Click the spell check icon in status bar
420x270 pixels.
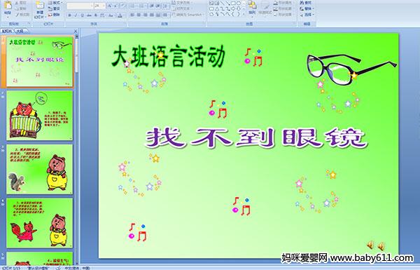point(58,268)
